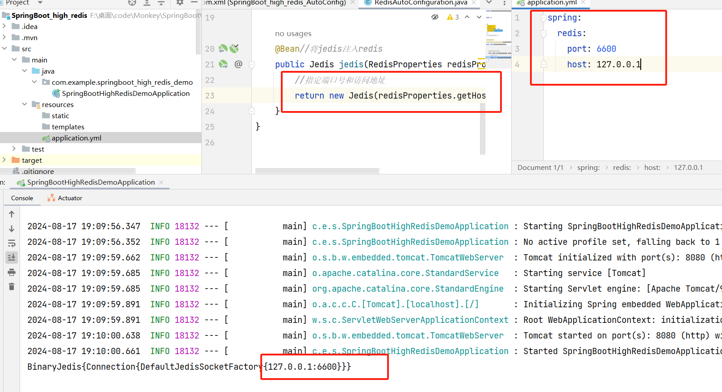Image resolution: width=722 pixels, height=392 pixels.
Task: Click the redis: breadcrumb in yml editor
Action: [x=622, y=168]
